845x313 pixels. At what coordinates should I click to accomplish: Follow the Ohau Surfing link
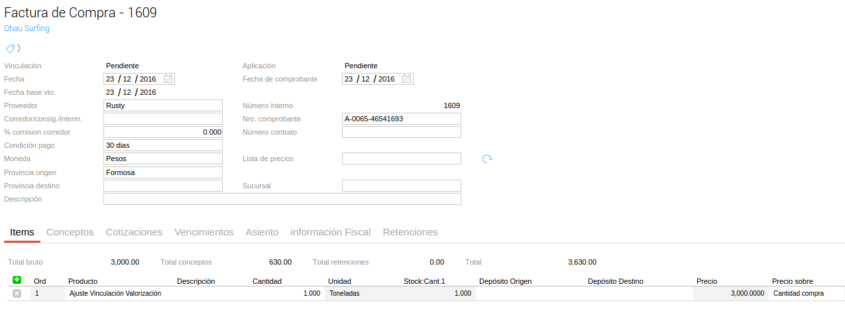27,29
